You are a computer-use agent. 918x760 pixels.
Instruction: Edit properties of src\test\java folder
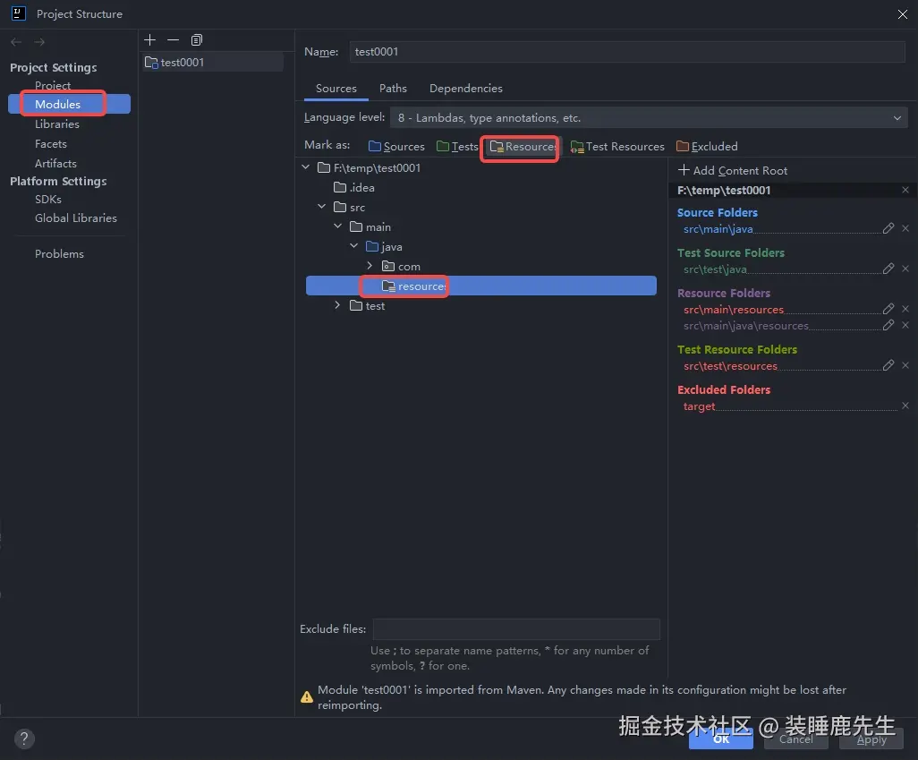point(888,269)
